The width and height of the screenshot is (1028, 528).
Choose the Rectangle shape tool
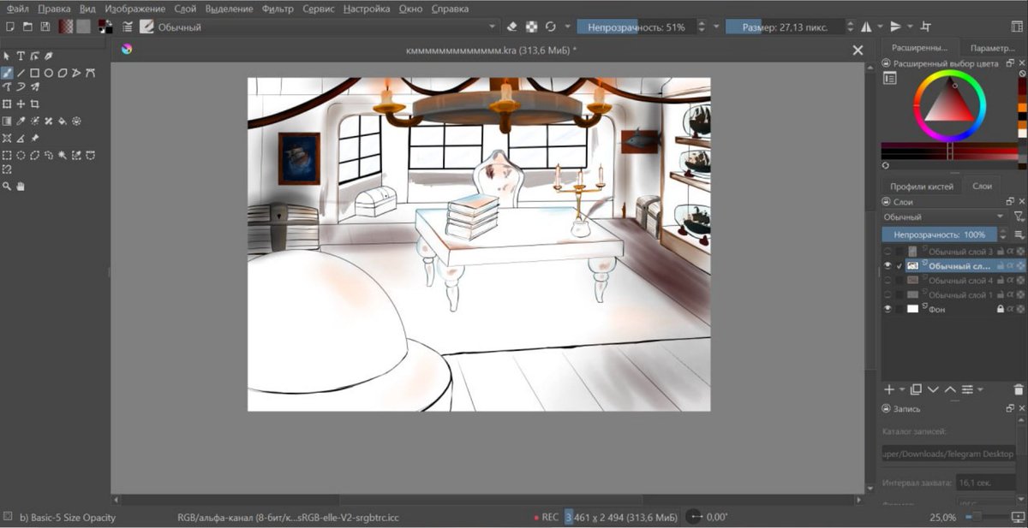coord(34,73)
